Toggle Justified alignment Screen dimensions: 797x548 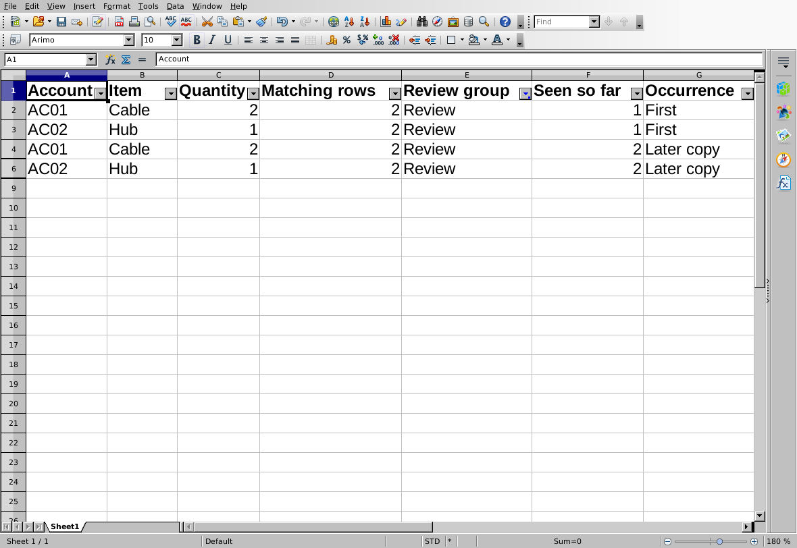tap(294, 40)
